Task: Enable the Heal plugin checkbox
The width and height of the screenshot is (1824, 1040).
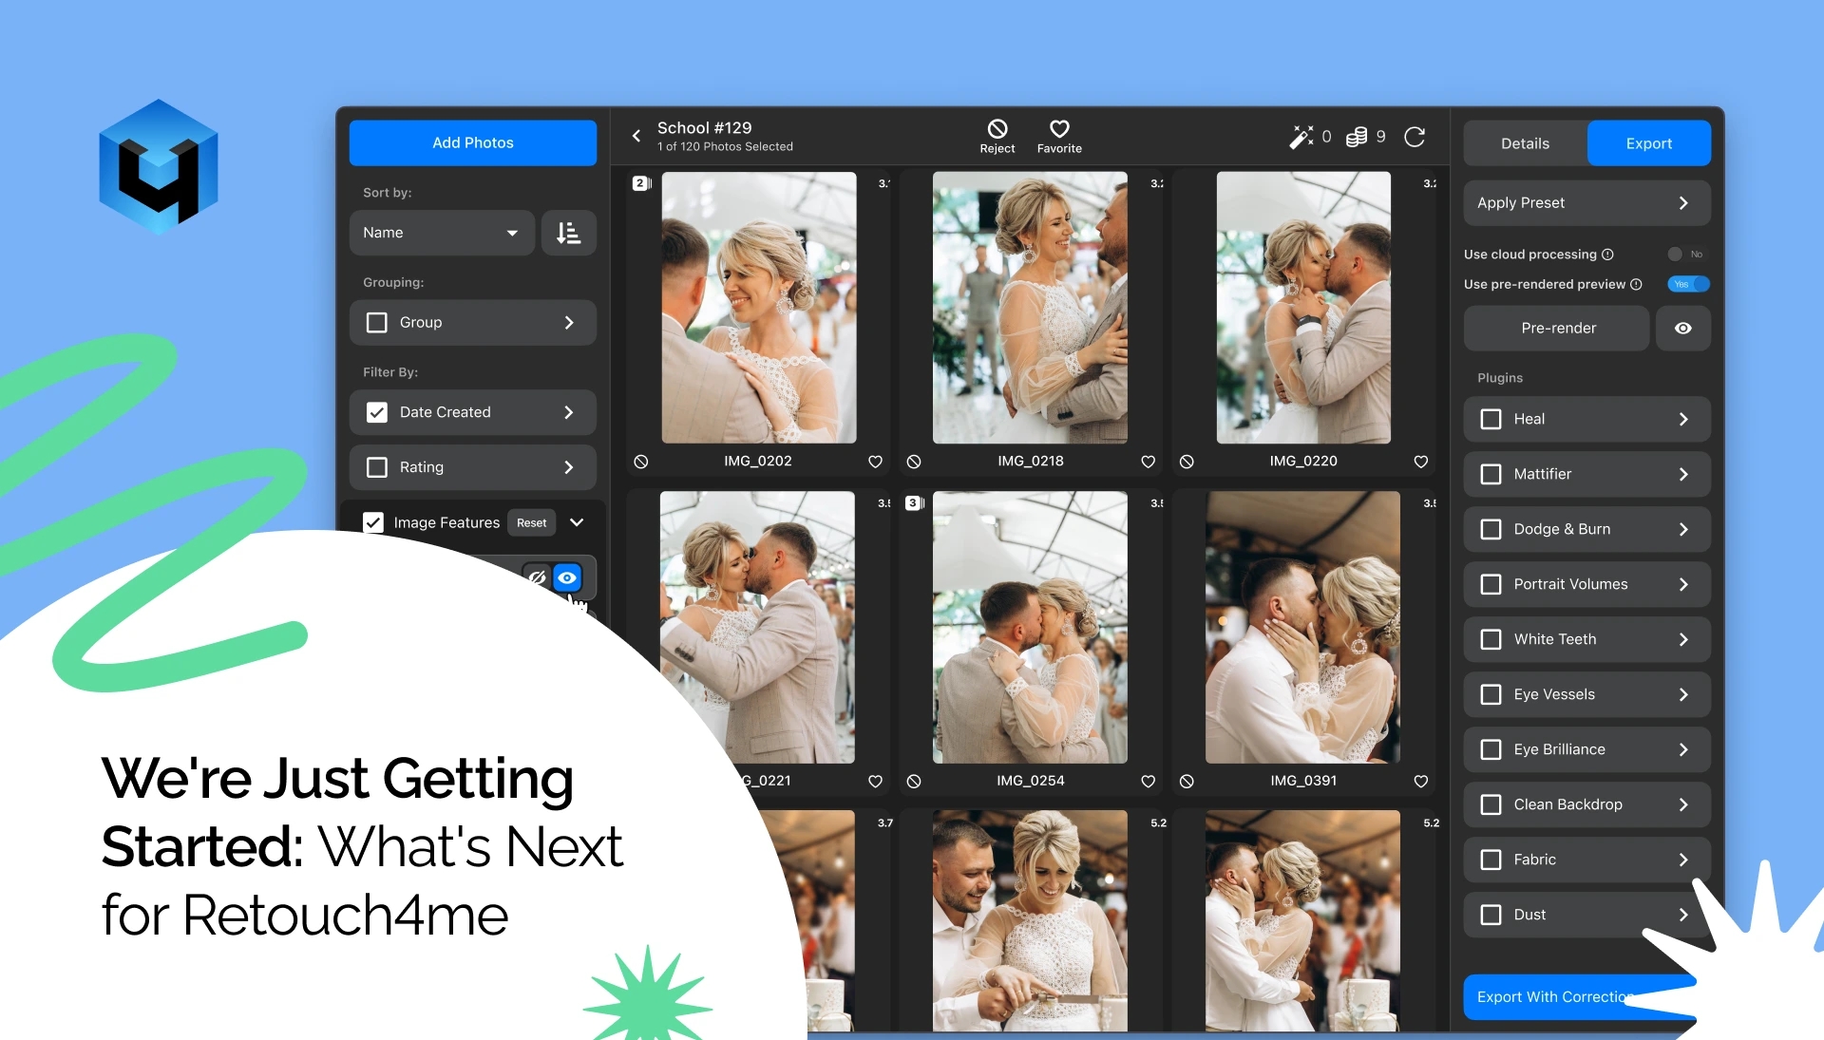Action: 1491,419
